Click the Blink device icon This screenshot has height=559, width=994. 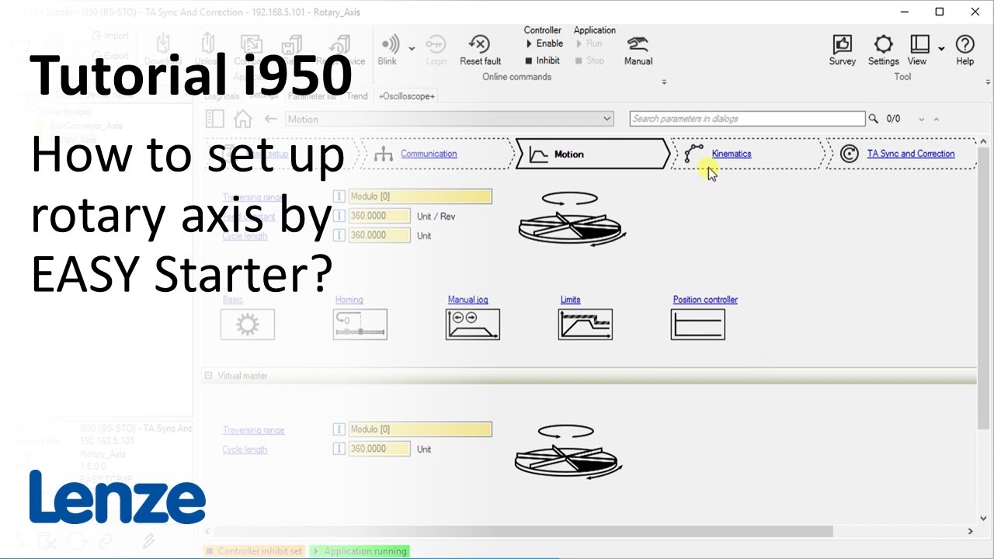(390, 44)
